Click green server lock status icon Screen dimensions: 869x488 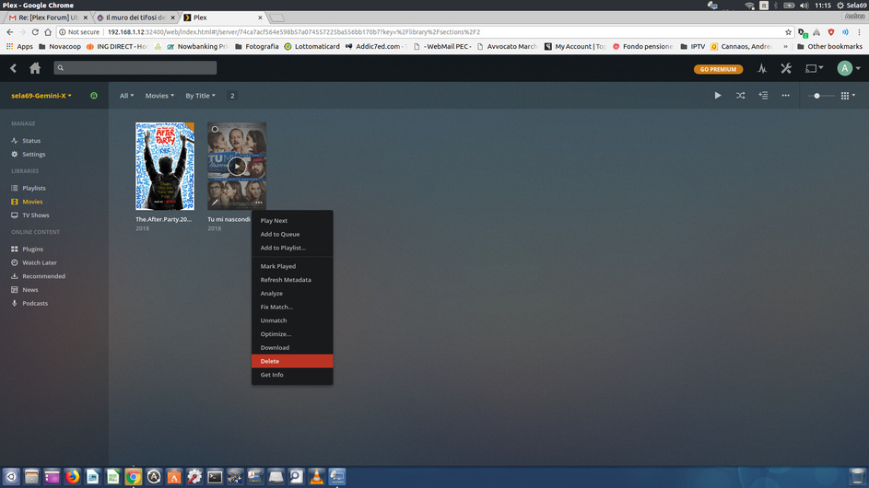[94, 96]
